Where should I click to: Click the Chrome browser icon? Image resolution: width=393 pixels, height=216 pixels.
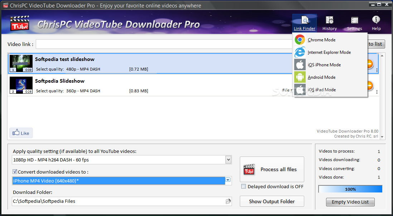pyautogui.click(x=300, y=40)
